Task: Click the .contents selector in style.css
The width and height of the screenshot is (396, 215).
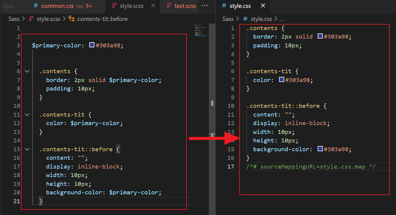Action: [262, 28]
